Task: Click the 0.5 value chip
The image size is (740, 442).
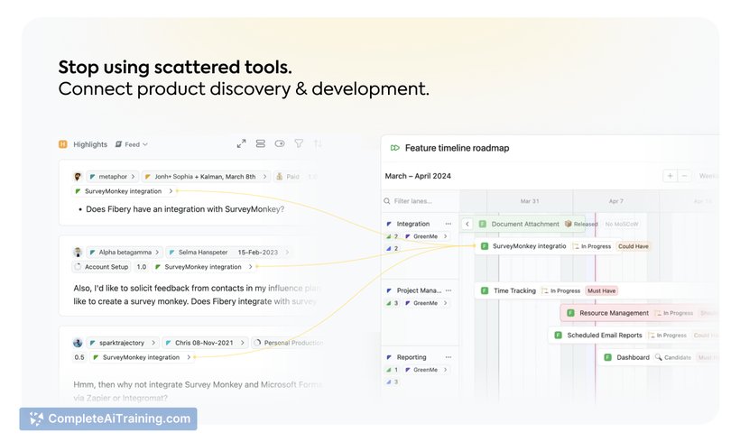Action: [79, 357]
